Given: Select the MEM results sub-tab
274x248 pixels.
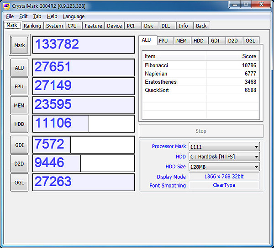Looking at the screenshot, I should (x=182, y=41).
